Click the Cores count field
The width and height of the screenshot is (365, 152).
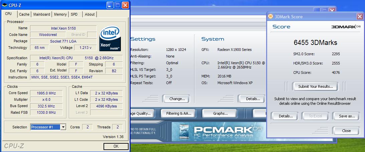click(87, 127)
